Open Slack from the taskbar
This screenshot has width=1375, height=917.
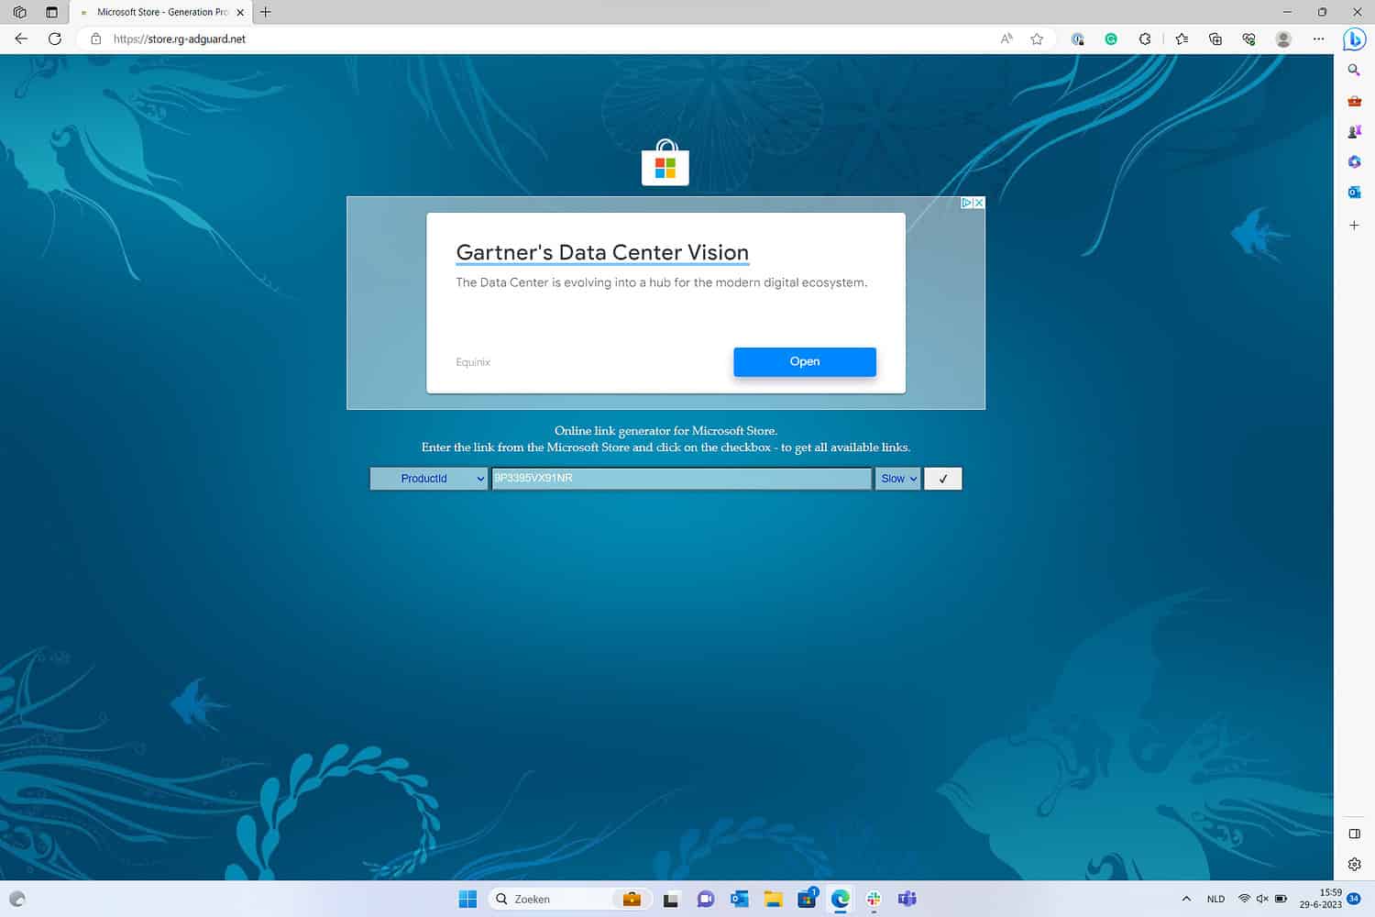pyautogui.click(x=874, y=899)
